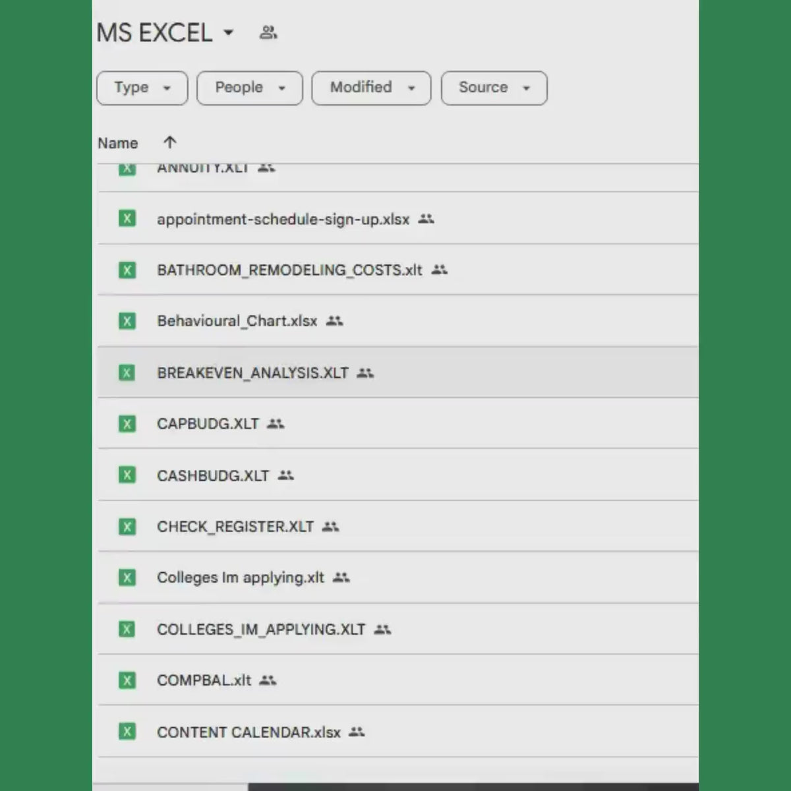Click shared icon next to BREAKEVEN_ANALYSIS.XLT
The height and width of the screenshot is (791, 791).
click(x=365, y=373)
